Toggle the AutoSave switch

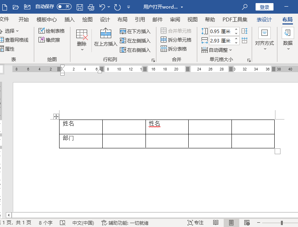coord(64,7)
